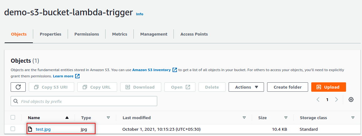Select all objects with the header checkbox
The height and width of the screenshot is (136, 362).
(13, 118)
